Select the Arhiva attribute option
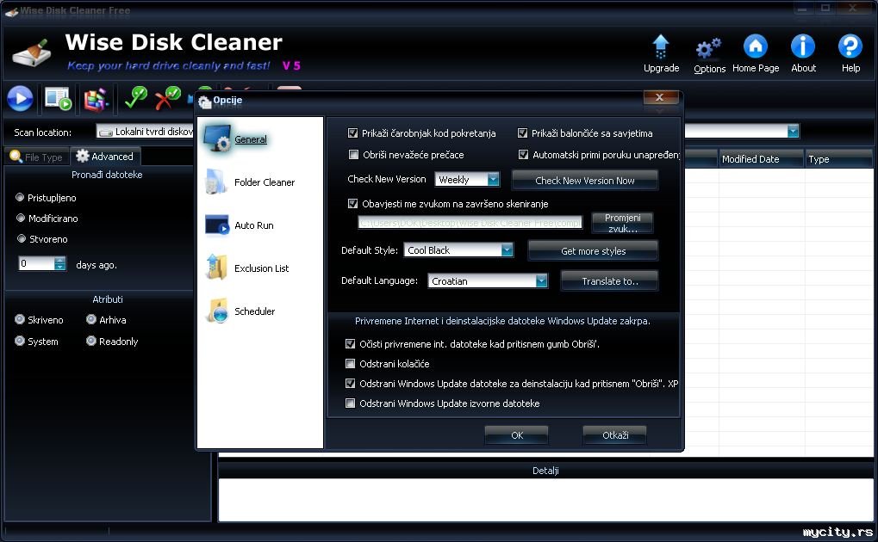The image size is (878, 542). pos(91,319)
